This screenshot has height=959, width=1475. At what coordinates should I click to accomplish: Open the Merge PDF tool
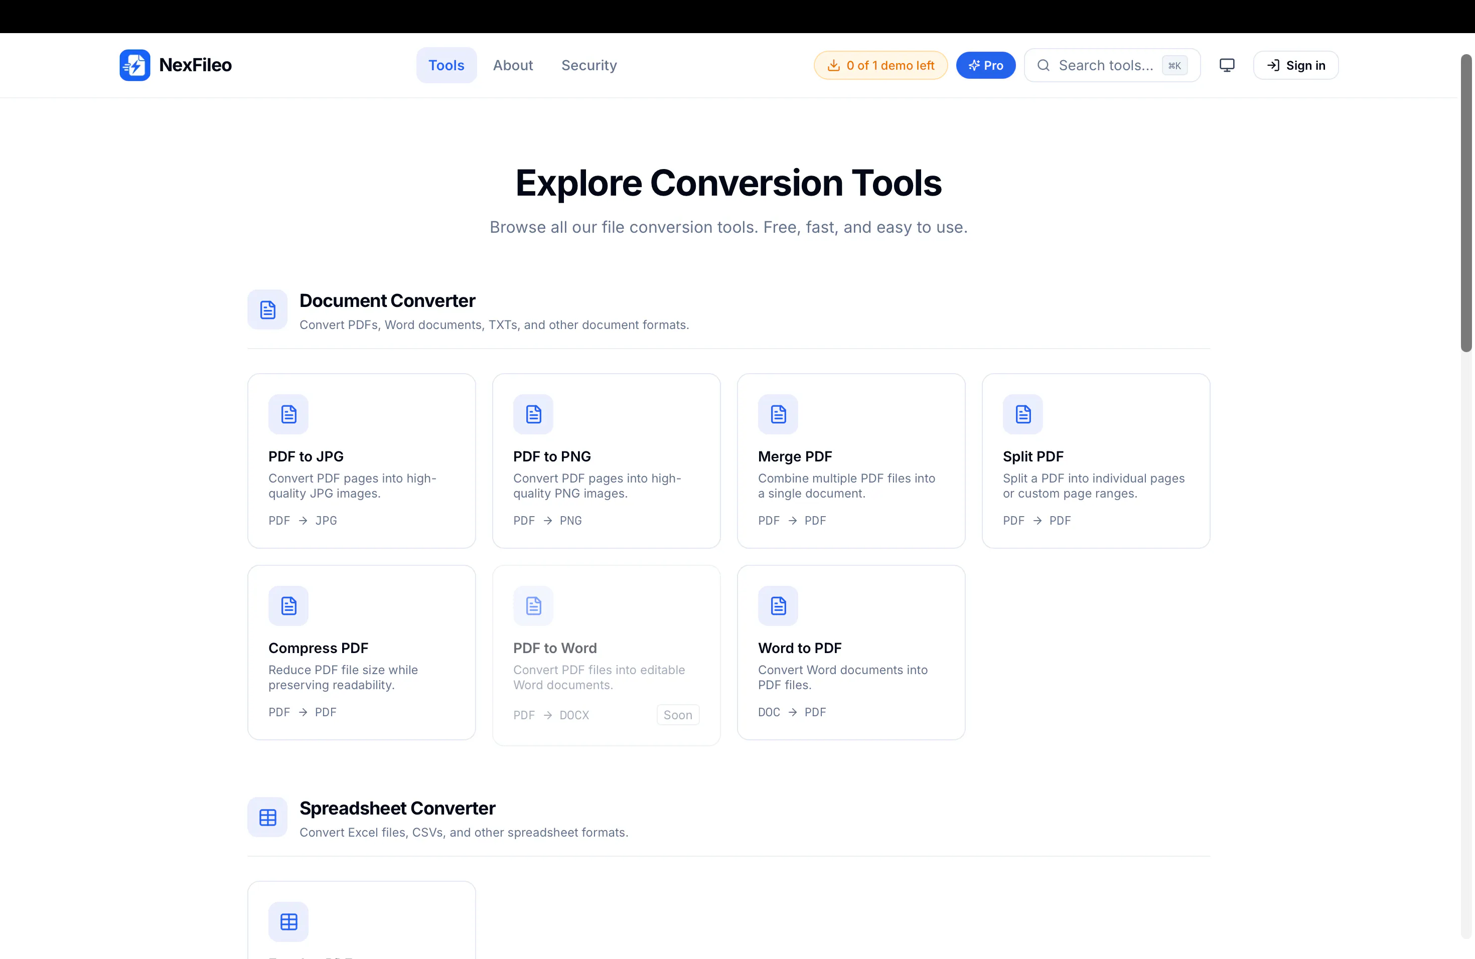(x=851, y=460)
